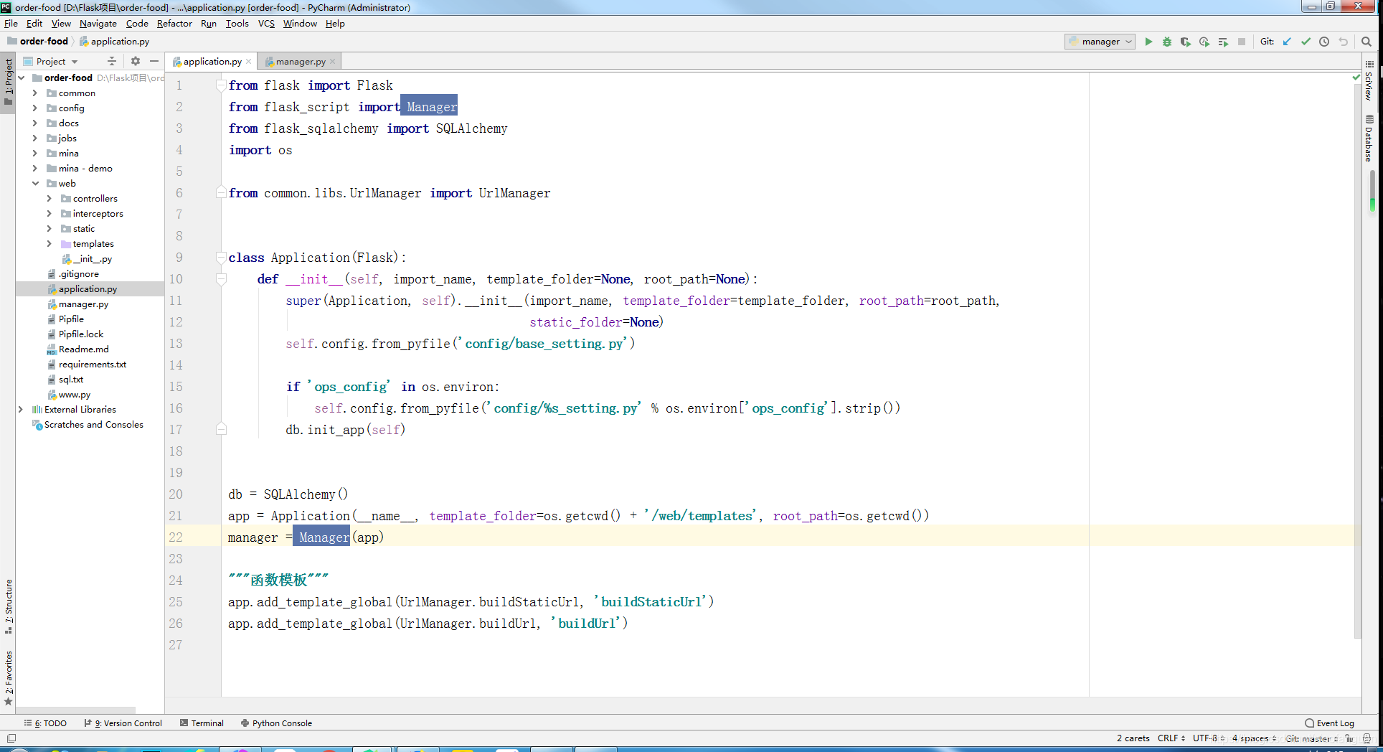Close the manager.py editor tab
This screenshot has height=752, width=1383.
coord(333,62)
